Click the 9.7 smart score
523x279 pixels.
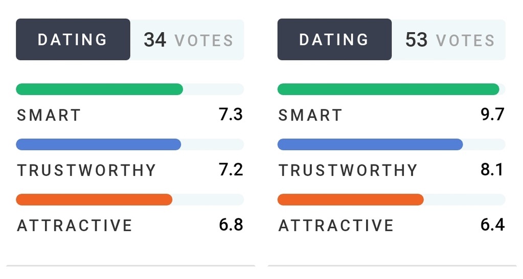coord(492,114)
